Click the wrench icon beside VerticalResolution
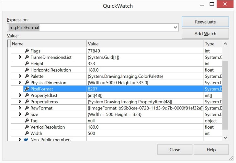The image size is (236, 163). coord(27,127)
